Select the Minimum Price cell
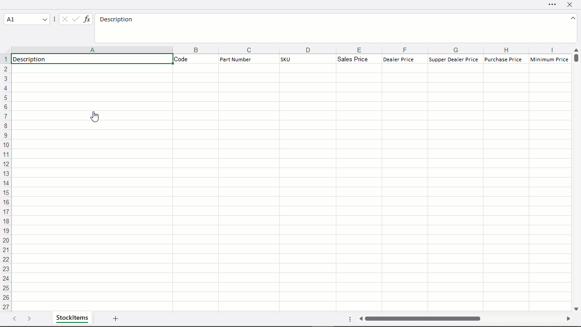The image size is (581, 327). [x=550, y=59]
